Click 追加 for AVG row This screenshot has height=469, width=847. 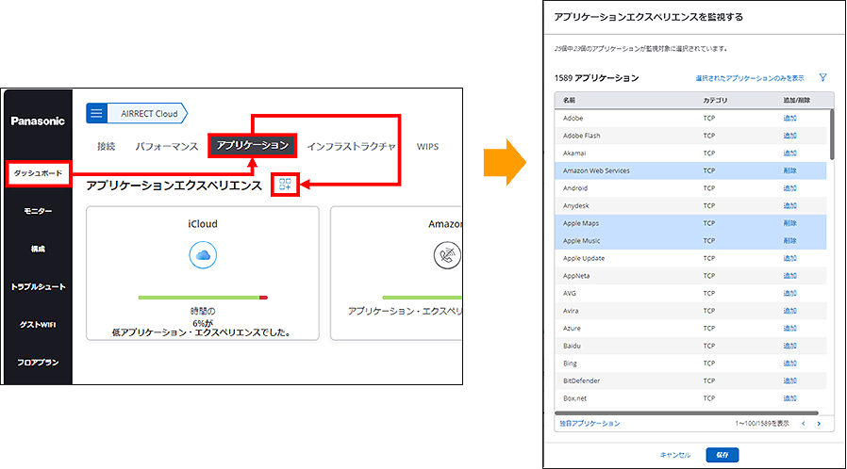pos(789,293)
